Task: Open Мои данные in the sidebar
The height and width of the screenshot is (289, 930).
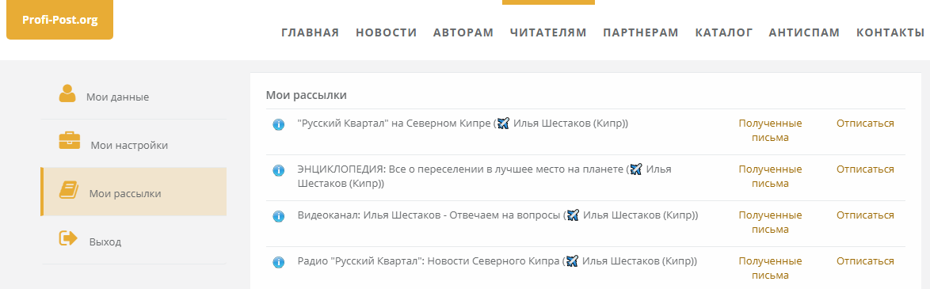Action: click(x=117, y=97)
